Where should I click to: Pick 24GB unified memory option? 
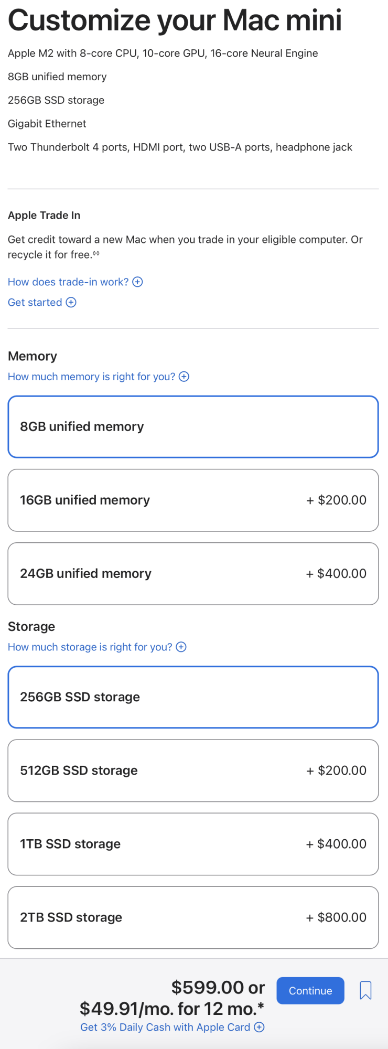point(193,574)
